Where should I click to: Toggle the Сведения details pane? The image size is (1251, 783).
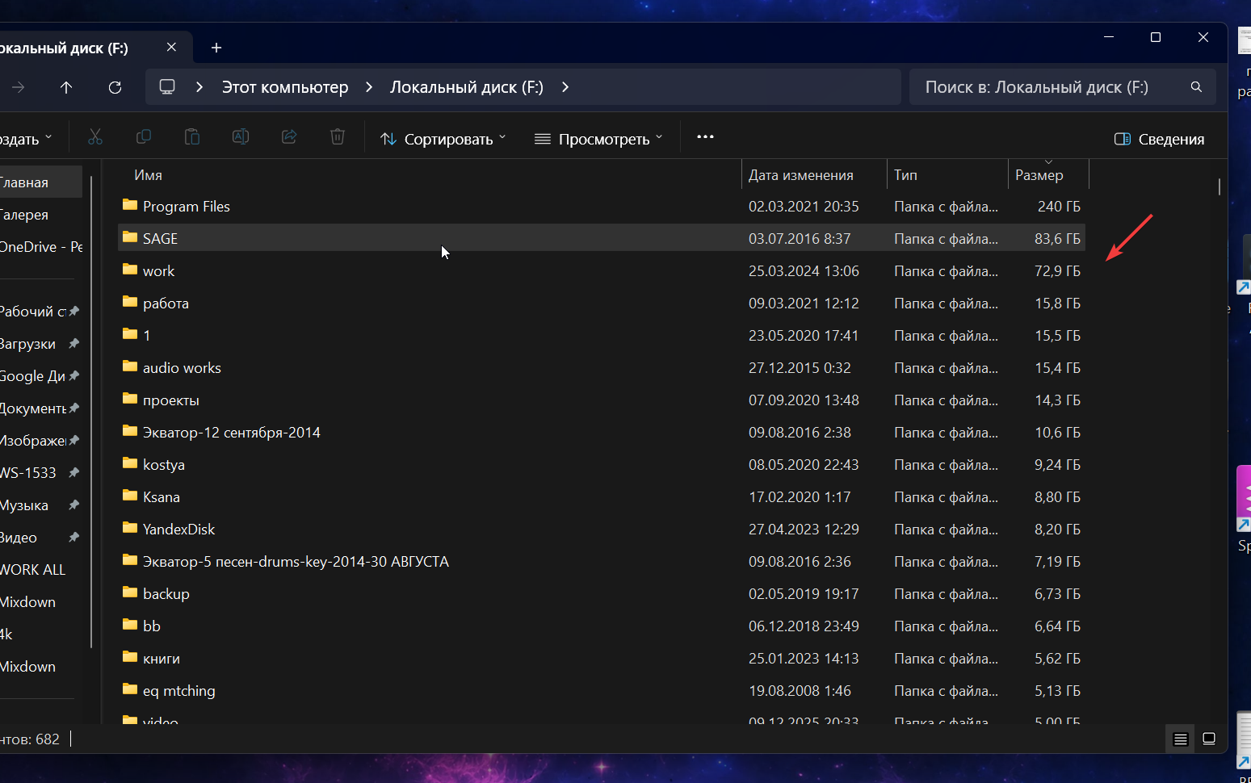[x=1159, y=139]
